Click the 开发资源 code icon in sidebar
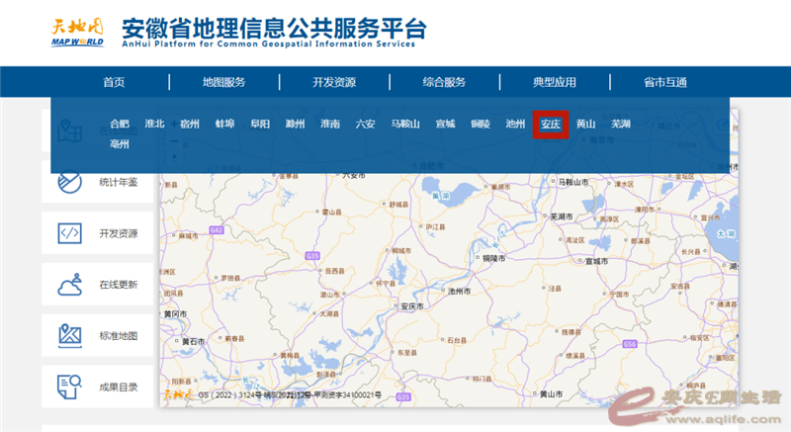The height and width of the screenshot is (432, 791). point(69,233)
